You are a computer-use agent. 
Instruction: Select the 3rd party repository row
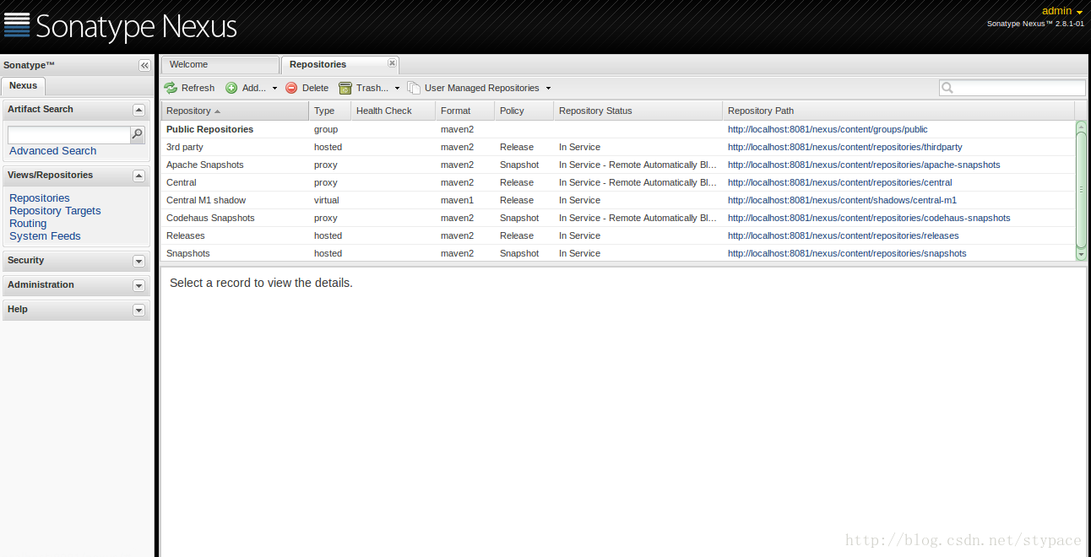point(618,147)
